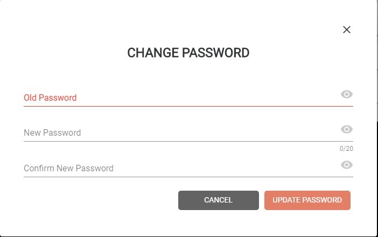This screenshot has height=237, width=378.
Task: Click the CHANGE PASSWORD heading text
Action: pyautogui.click(x=188, y=53)
